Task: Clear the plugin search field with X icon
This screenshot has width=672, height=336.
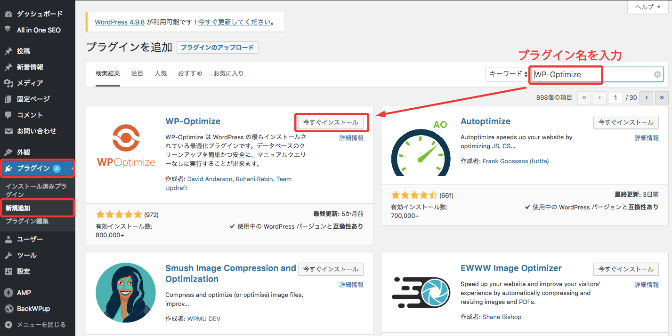Action: pos(657,74)
